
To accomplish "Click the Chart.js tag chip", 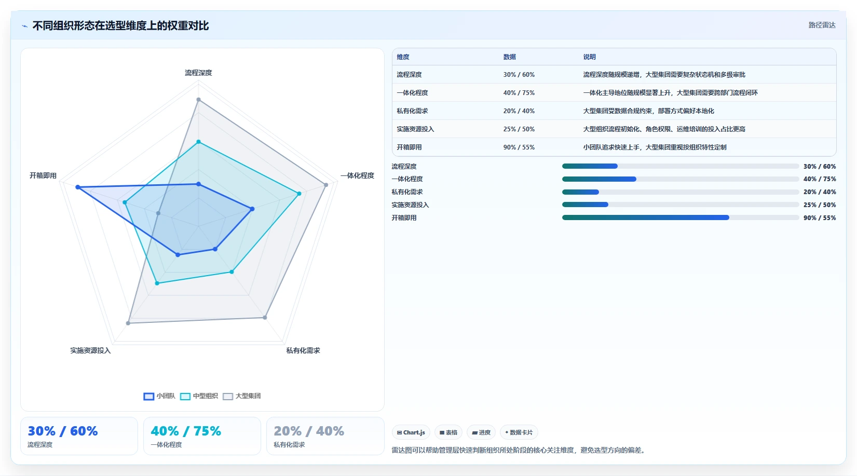I will click(x=411, y=432).
